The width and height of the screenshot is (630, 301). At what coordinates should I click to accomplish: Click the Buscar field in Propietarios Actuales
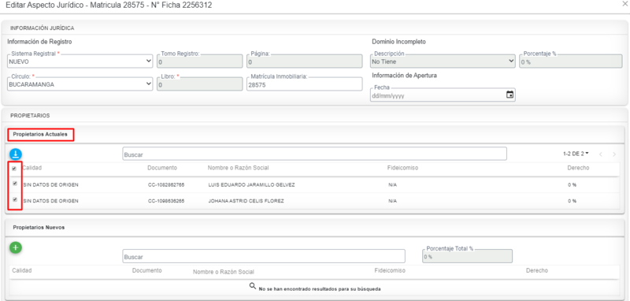tap(314, 154)
